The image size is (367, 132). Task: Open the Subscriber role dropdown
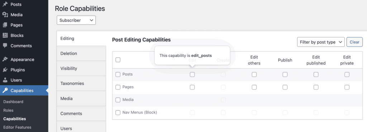[x=76, y=20]
